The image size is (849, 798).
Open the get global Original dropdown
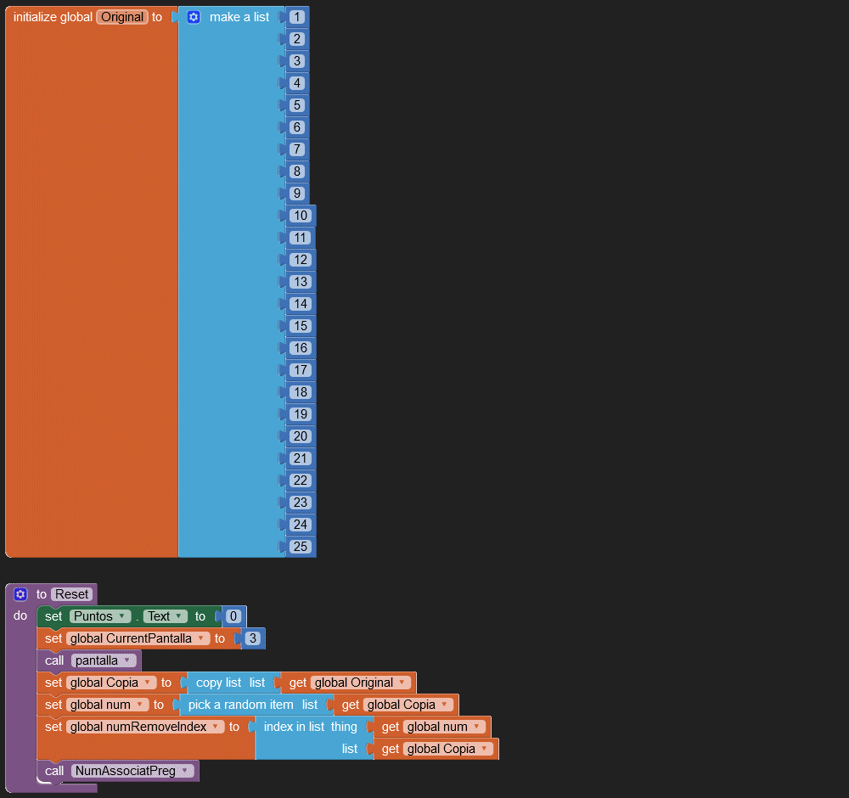coord(402,683)
